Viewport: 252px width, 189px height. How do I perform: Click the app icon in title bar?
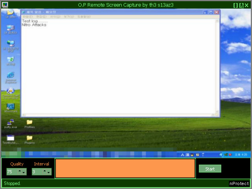[5, 5]
